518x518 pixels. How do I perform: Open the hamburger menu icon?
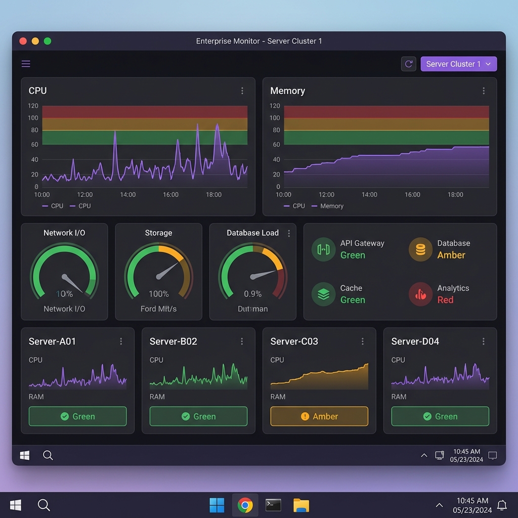click(25, 64)
